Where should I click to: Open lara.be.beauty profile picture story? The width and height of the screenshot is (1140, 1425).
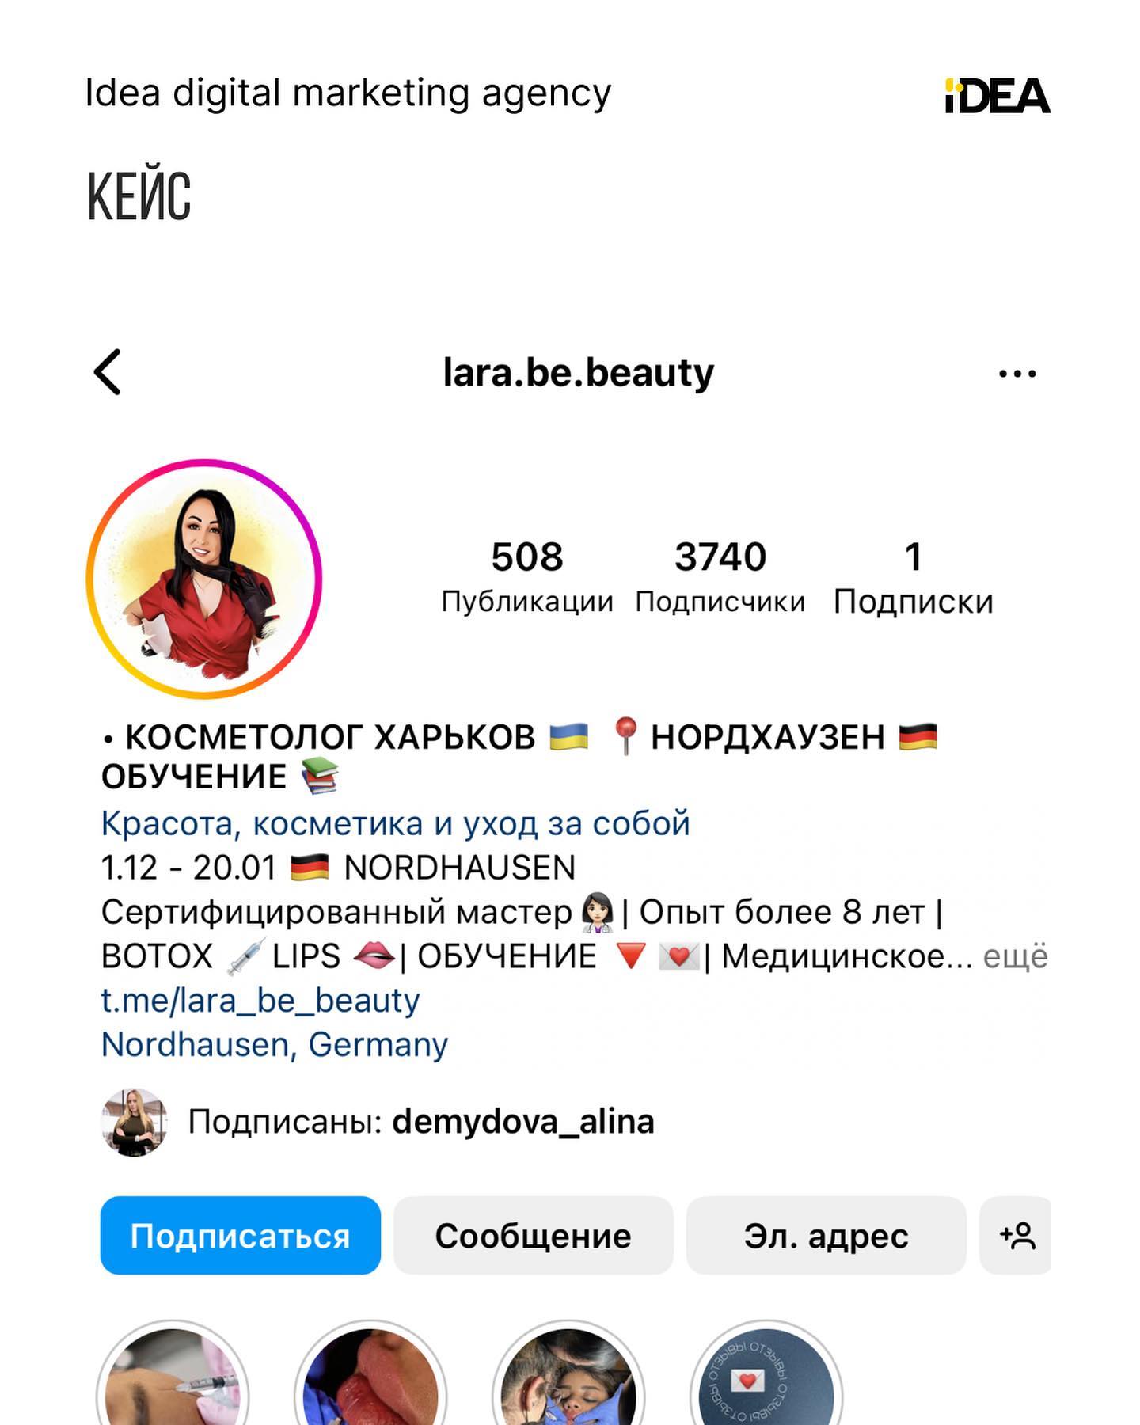tap(204, 579)
